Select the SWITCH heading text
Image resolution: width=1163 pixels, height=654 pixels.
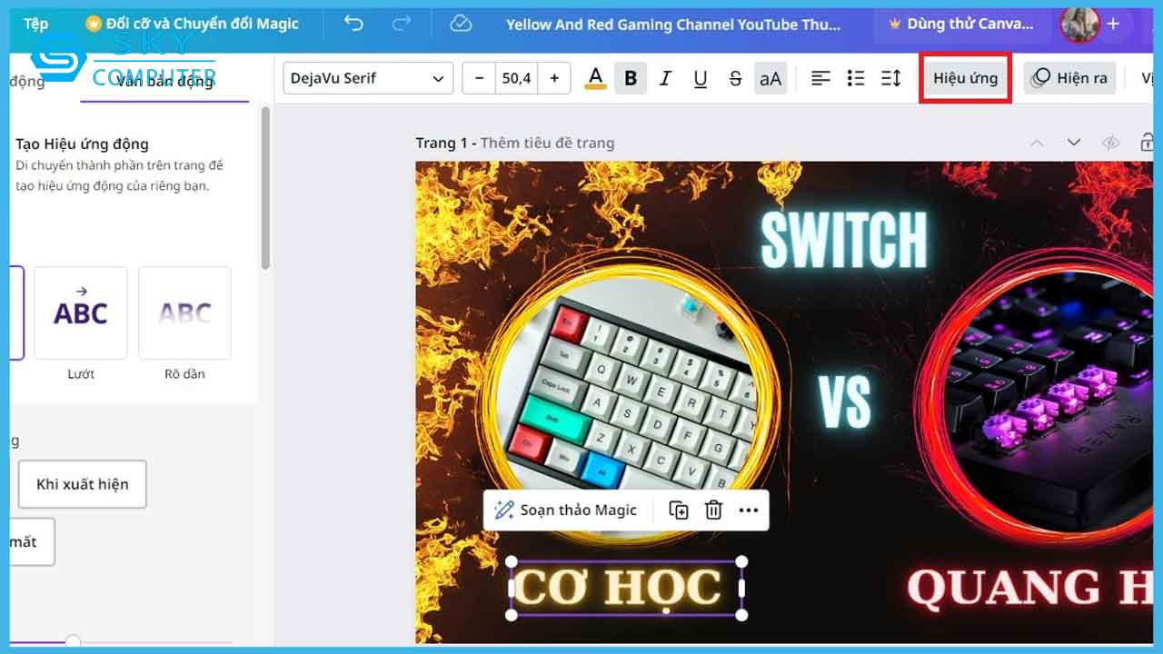tap(844, 240)
